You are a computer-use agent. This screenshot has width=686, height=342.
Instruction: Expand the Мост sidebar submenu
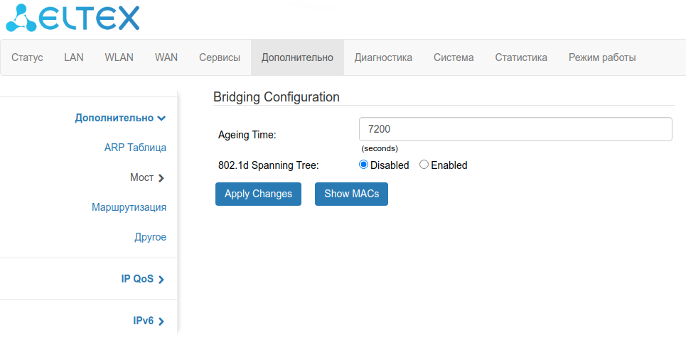pos(147,177)
